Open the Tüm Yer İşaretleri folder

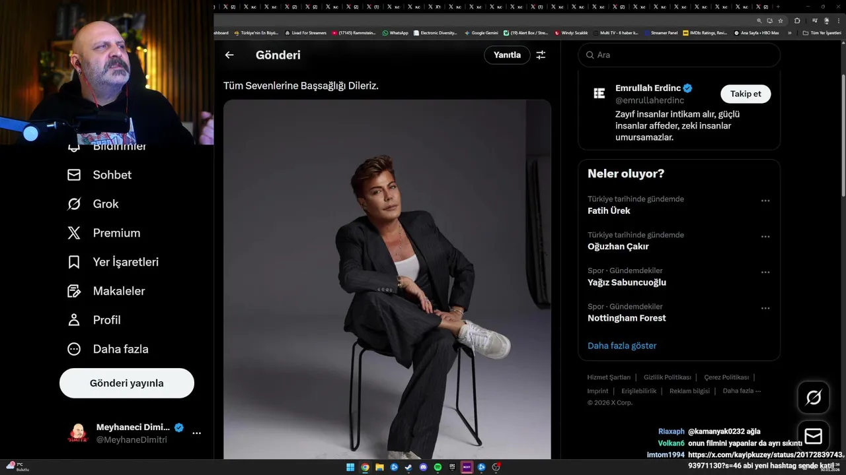coord(822,32)
